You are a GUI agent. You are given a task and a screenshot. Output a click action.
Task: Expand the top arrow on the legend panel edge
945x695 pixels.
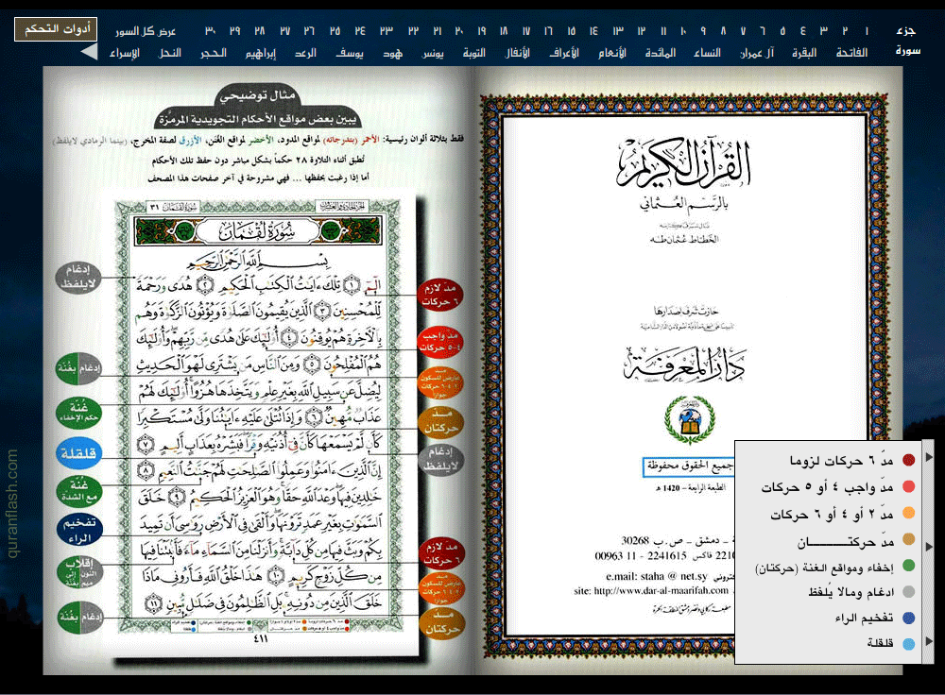click(x=930, y=458)
